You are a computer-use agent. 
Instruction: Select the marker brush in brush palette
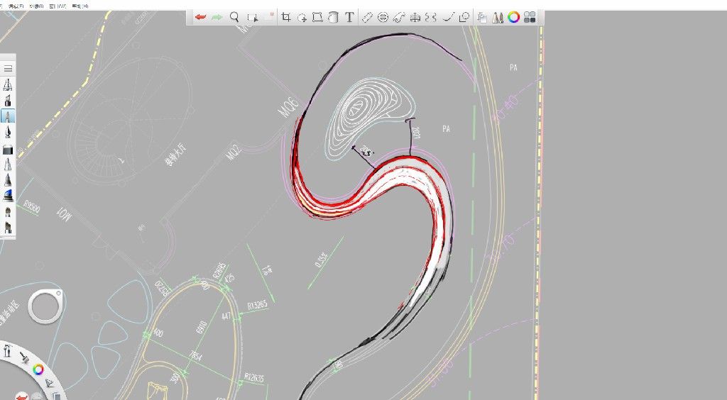(8, 100)
